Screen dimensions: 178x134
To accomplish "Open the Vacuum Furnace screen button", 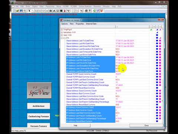I will click(x=39, y=125).
